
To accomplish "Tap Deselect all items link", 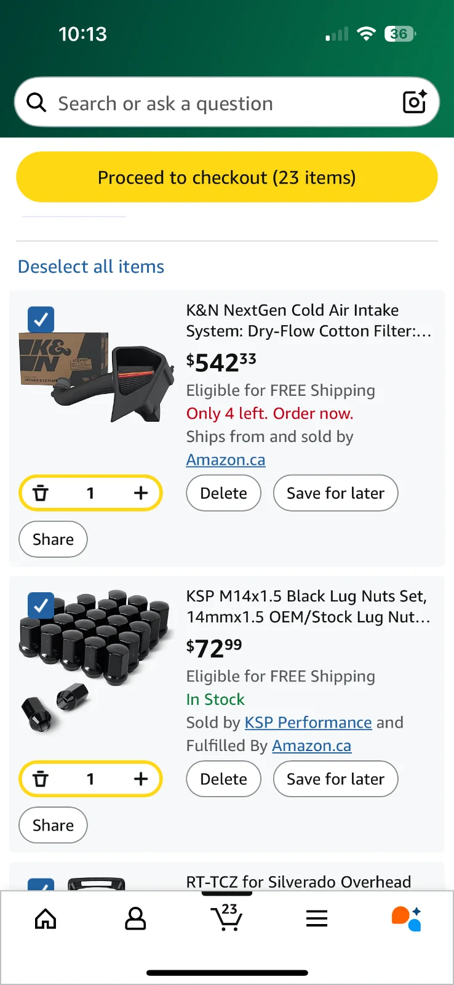I will tap(91, 267).
